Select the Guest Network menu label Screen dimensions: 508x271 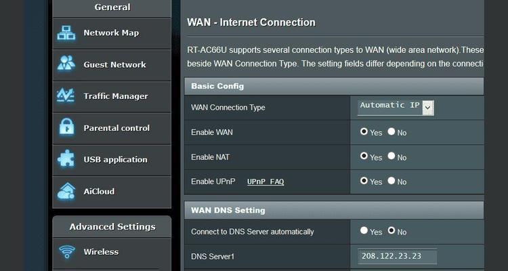[x=114, y=65]
